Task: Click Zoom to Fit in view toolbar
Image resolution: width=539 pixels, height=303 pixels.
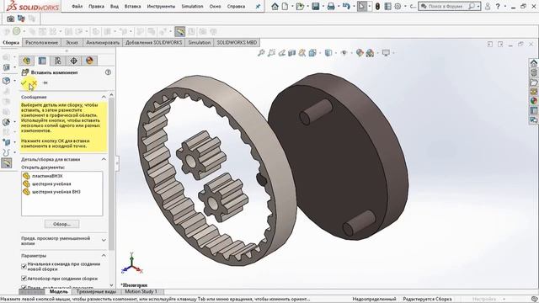Action: [261, 52]
